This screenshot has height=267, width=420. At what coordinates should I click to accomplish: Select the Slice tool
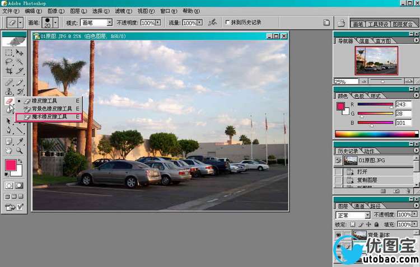point(20,71)
